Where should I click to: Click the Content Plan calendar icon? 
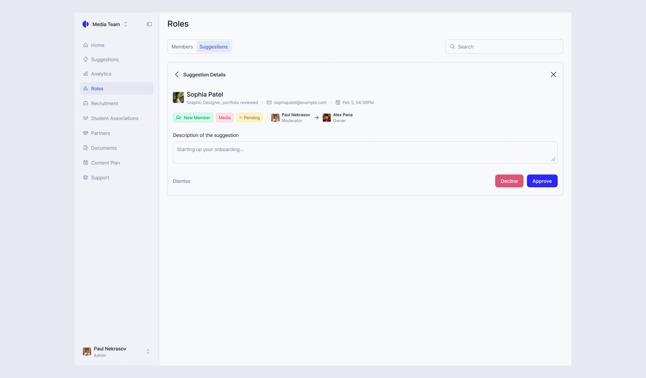(85, 162)
